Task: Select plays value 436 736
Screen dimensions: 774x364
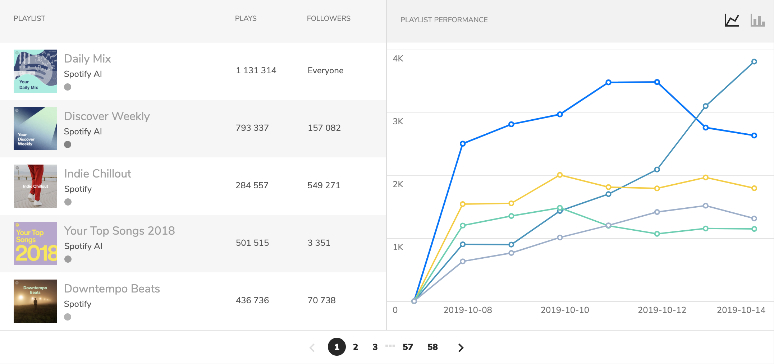Action: click(x=252, y=300)
